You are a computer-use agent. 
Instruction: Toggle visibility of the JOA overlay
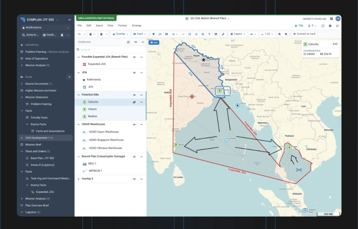click(x=134, y=73)
